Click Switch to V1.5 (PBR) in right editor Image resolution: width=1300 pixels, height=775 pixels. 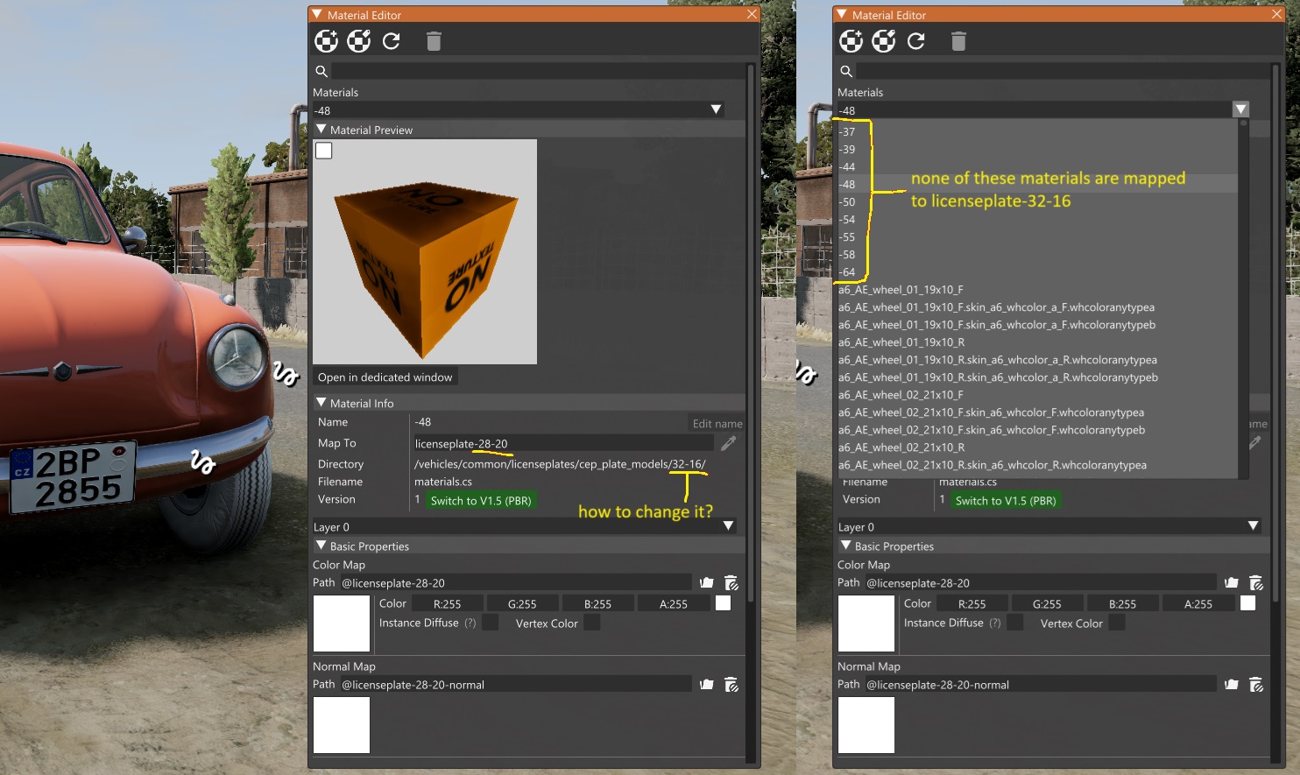click(1006, 501)
